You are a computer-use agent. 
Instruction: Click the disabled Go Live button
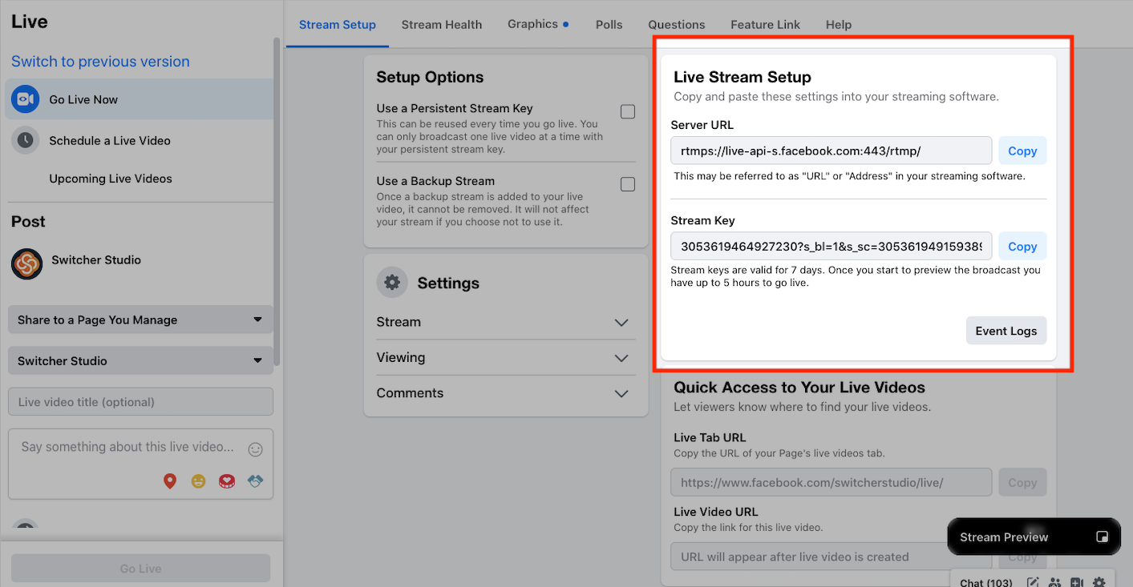pyautogui.click(x=140, y=569)
